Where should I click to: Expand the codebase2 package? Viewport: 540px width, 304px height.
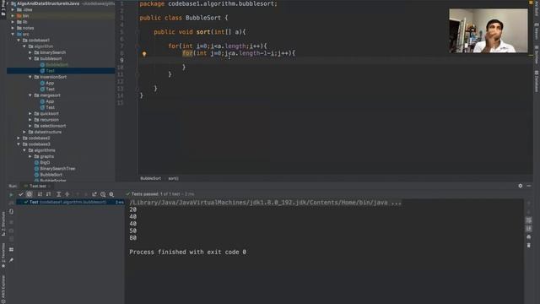19,138
